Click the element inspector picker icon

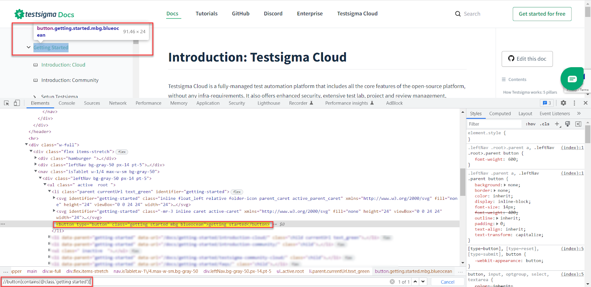click(7, 103)
